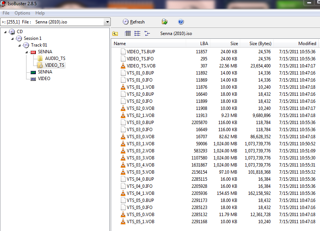Select file VTS_03_0.BUP
The width and height of the screenshot is (320, 231).
tap(140, 122)
